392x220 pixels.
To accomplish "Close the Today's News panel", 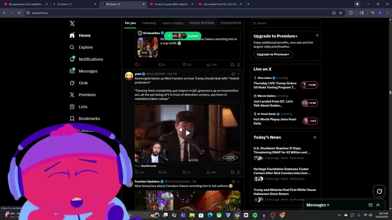I will [315, 137].
